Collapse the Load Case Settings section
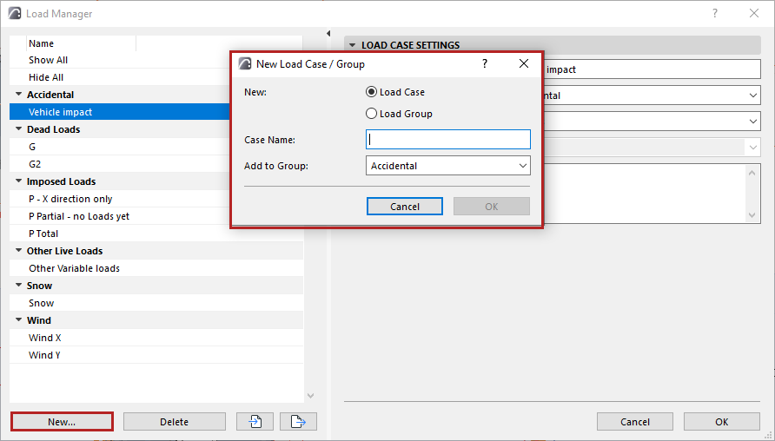 click(353, 45)
